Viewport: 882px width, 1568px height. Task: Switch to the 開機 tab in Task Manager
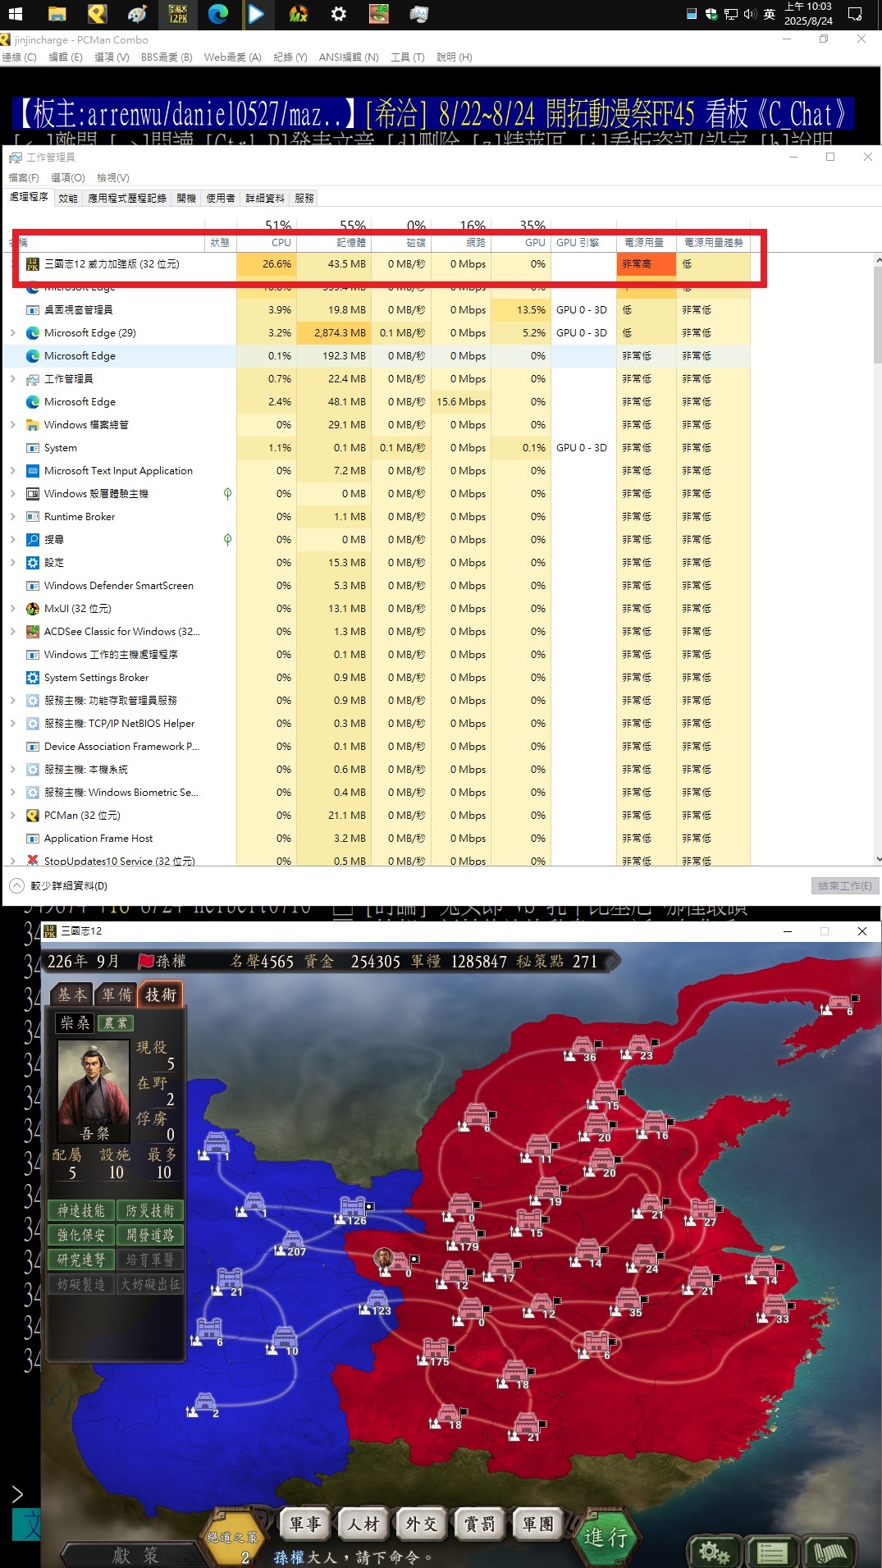click(x=186, y=198)
